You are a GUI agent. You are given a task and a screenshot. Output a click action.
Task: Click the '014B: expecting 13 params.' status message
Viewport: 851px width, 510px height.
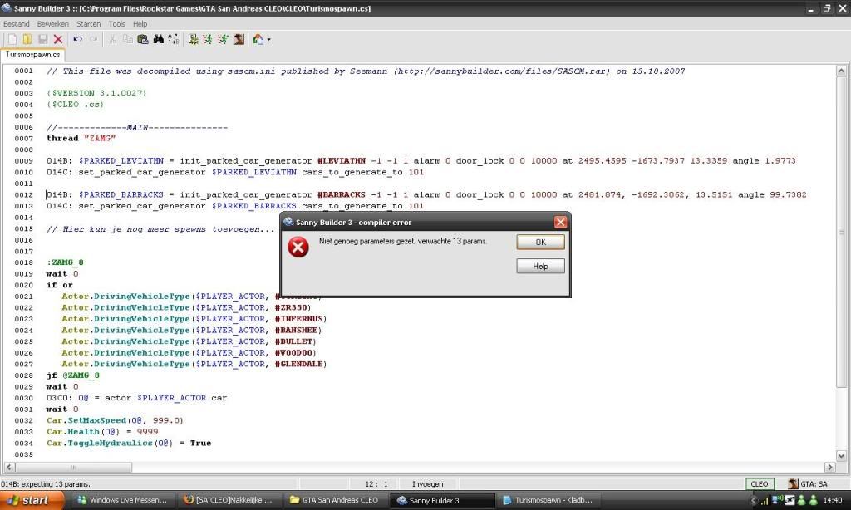pyautogui.click(x=46, y=484)
